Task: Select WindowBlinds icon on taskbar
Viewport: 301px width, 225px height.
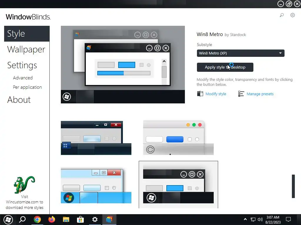Action: coord(109,219)
